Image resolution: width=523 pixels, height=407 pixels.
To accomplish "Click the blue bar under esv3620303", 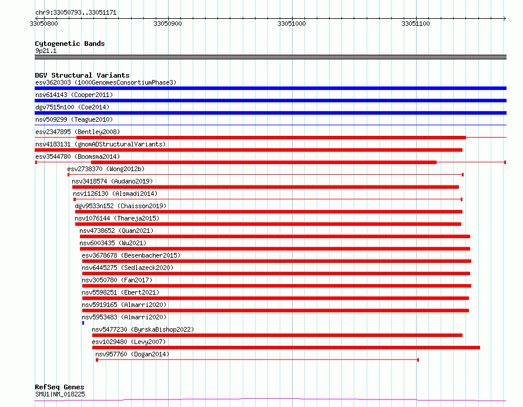I will (x=270, y=88).
